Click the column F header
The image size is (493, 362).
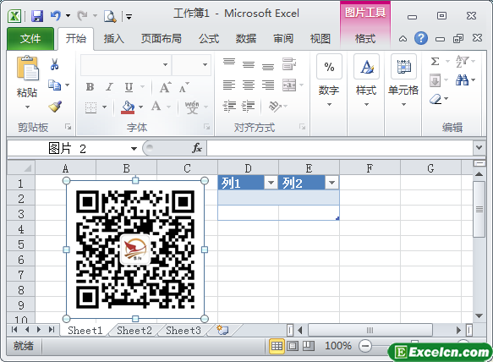(x=370, y=168)
